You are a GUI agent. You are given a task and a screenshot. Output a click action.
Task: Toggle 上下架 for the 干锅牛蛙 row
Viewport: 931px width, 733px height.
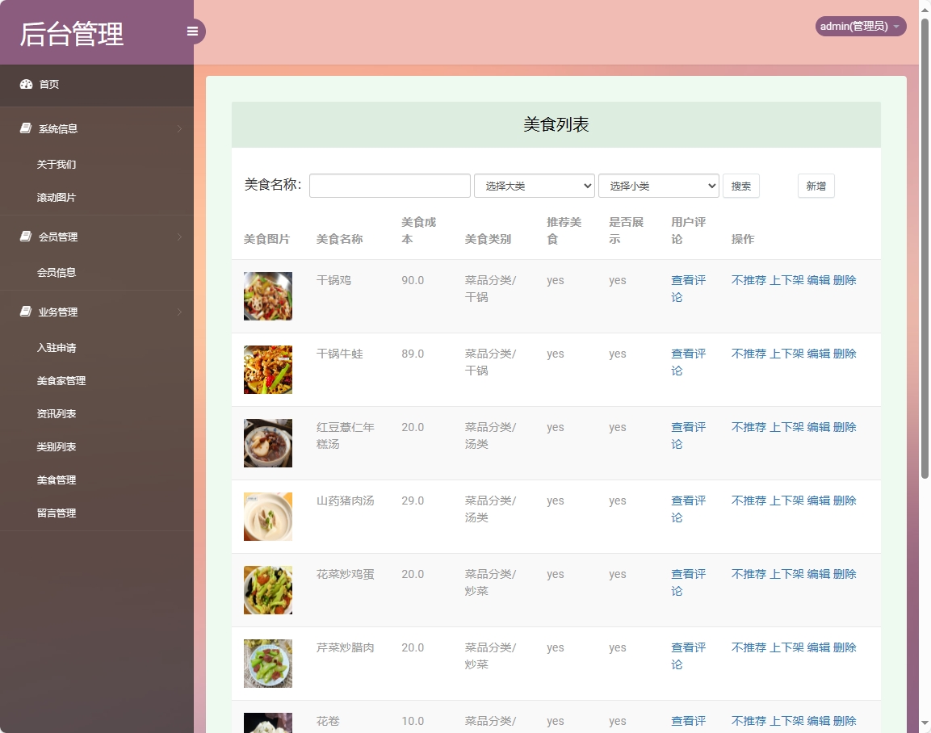[x=786, y=354]
